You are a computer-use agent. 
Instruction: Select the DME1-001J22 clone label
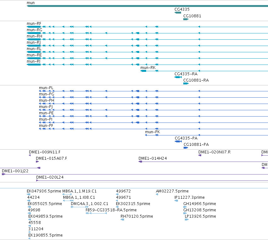15,171
